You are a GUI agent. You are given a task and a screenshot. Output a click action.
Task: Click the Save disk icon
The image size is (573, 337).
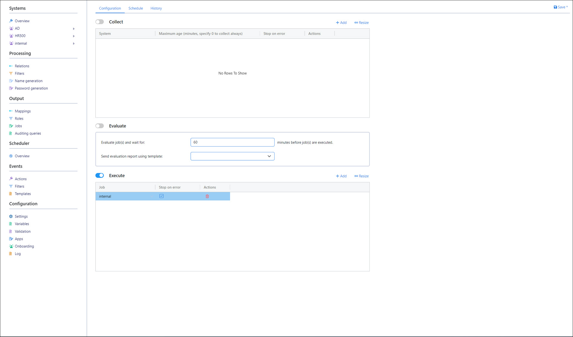[x=555, y=7]
